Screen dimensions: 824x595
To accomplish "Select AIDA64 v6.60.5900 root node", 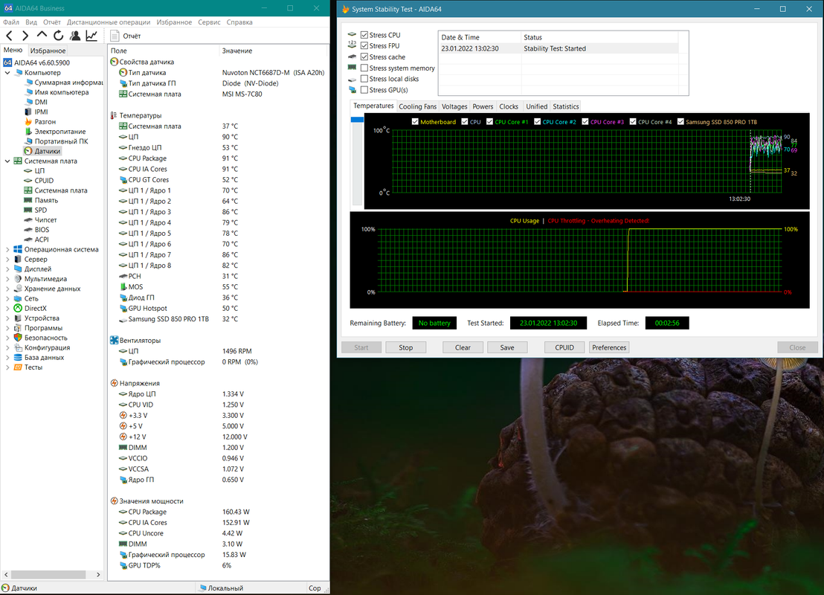I will point(36,62).
